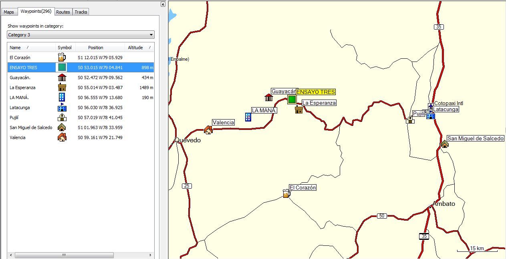Click the ENSAYO TRES green square map marker
This screenshot has height=259, width=506.
coord(292,100)
